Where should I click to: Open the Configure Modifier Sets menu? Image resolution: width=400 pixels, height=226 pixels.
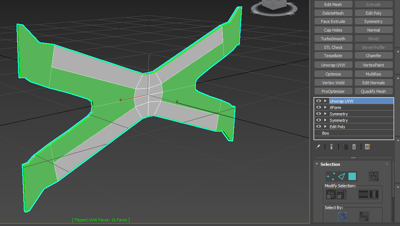click(x=368, y=147)
